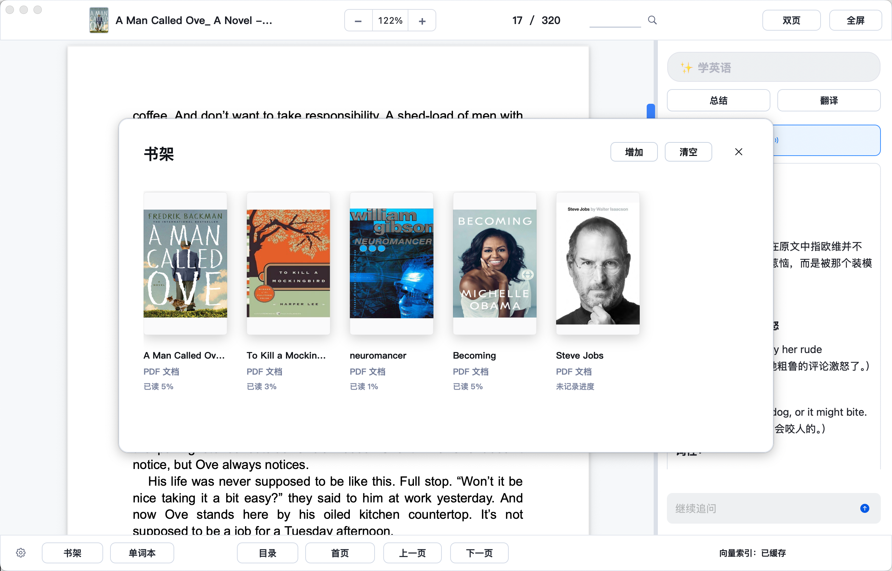Click the 'Steve Jobs' book title
Image resolution: width=892 pixels, height=571 pixels.
coord(579,355)
